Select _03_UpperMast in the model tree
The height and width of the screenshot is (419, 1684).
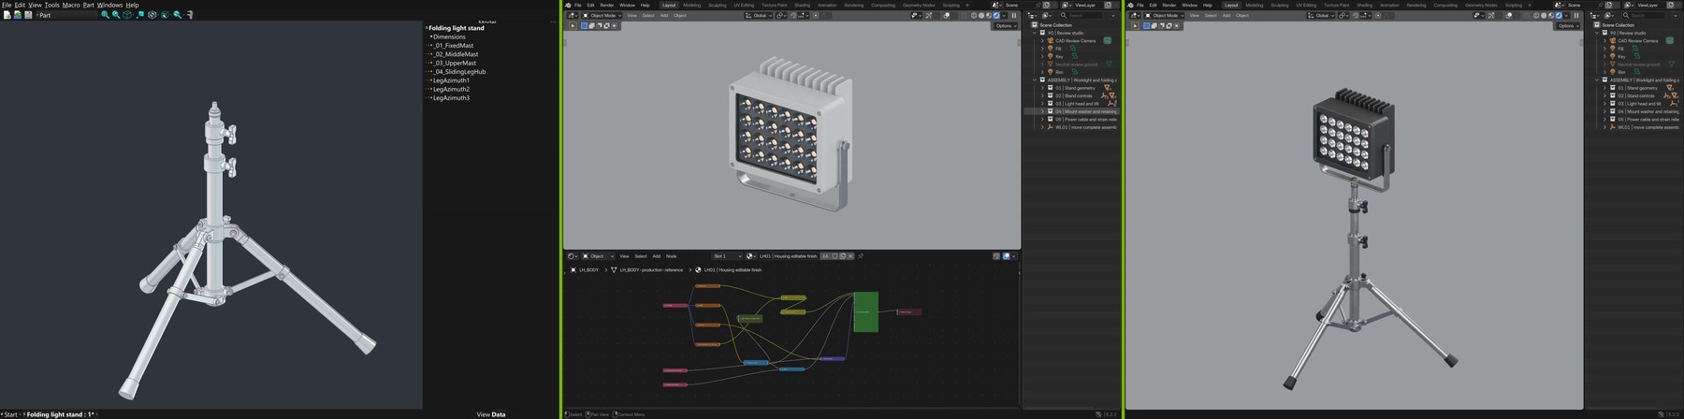coord(455,63)
